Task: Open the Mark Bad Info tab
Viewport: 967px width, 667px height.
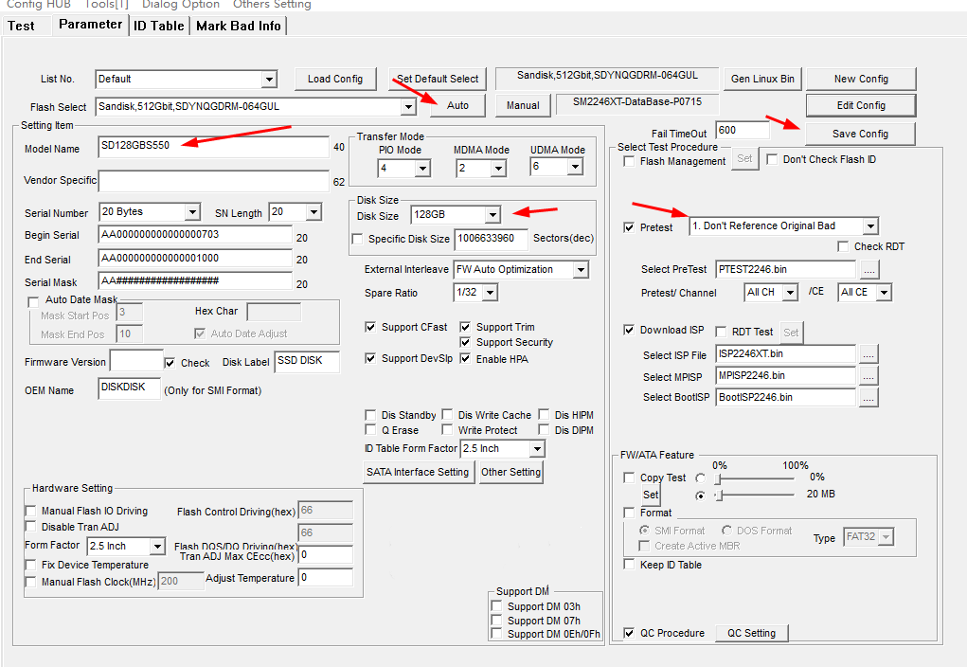Action: tap(238, 26)
